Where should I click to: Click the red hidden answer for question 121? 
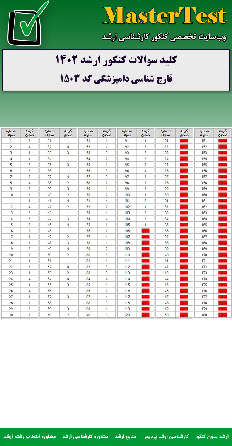pyautogui.click(x=184, y=141)
